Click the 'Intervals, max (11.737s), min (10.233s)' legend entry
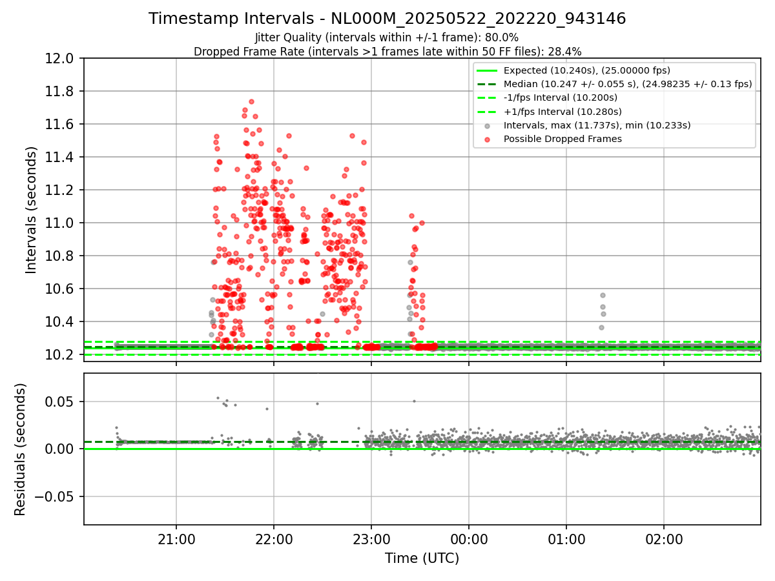Screen dimensions: 775x581 [x=597, y=125]
